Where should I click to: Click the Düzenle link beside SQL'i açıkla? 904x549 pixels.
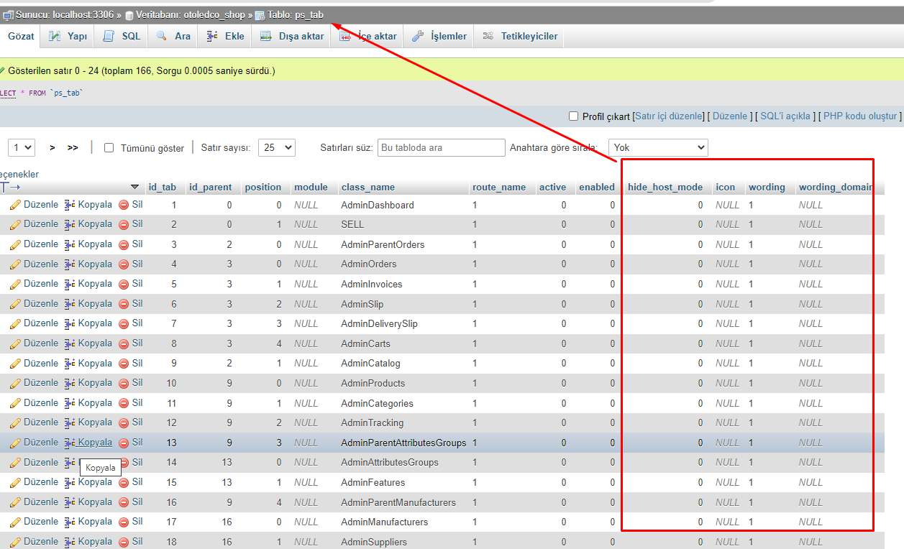(x=730, y=116)
